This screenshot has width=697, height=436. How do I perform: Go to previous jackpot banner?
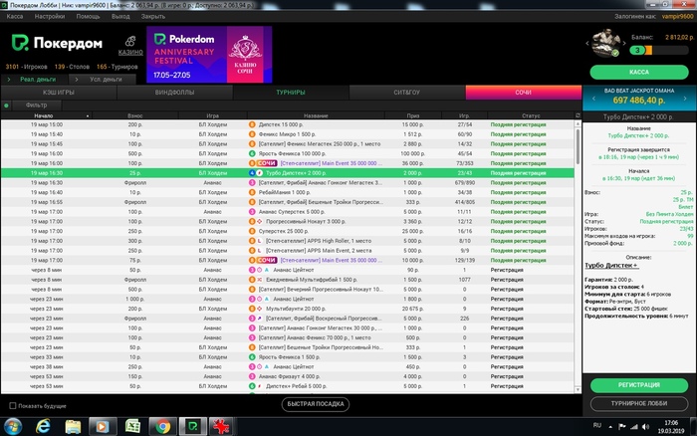click(x=593, y=99)
